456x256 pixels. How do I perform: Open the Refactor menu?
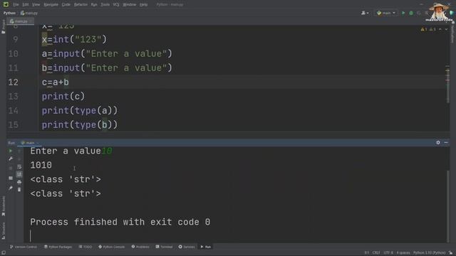pos(81,5)
